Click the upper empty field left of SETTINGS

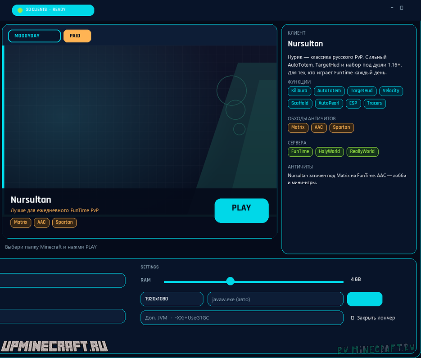[63, 281]
